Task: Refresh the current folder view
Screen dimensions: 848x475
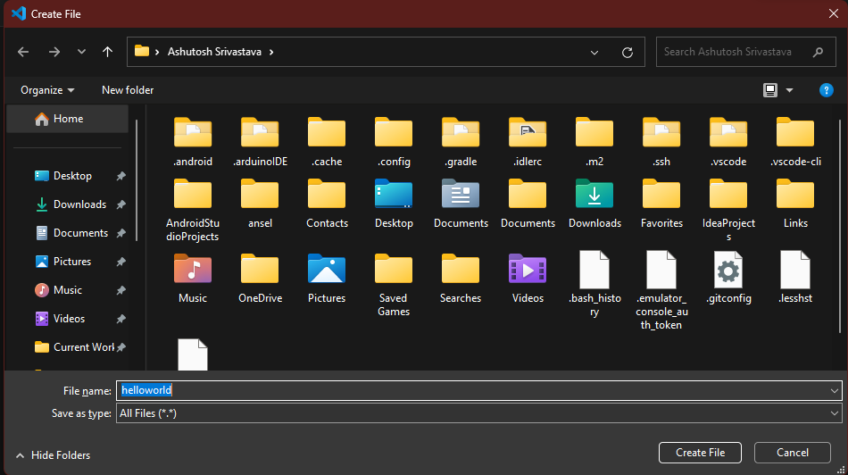Action: 628,52
